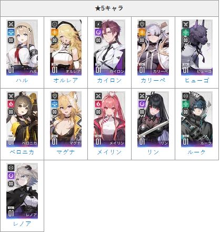The height and width of the screenshot is (232, 220).
Task: Select the リン name link
Action: pyautogui.click(x=153, y=152)
